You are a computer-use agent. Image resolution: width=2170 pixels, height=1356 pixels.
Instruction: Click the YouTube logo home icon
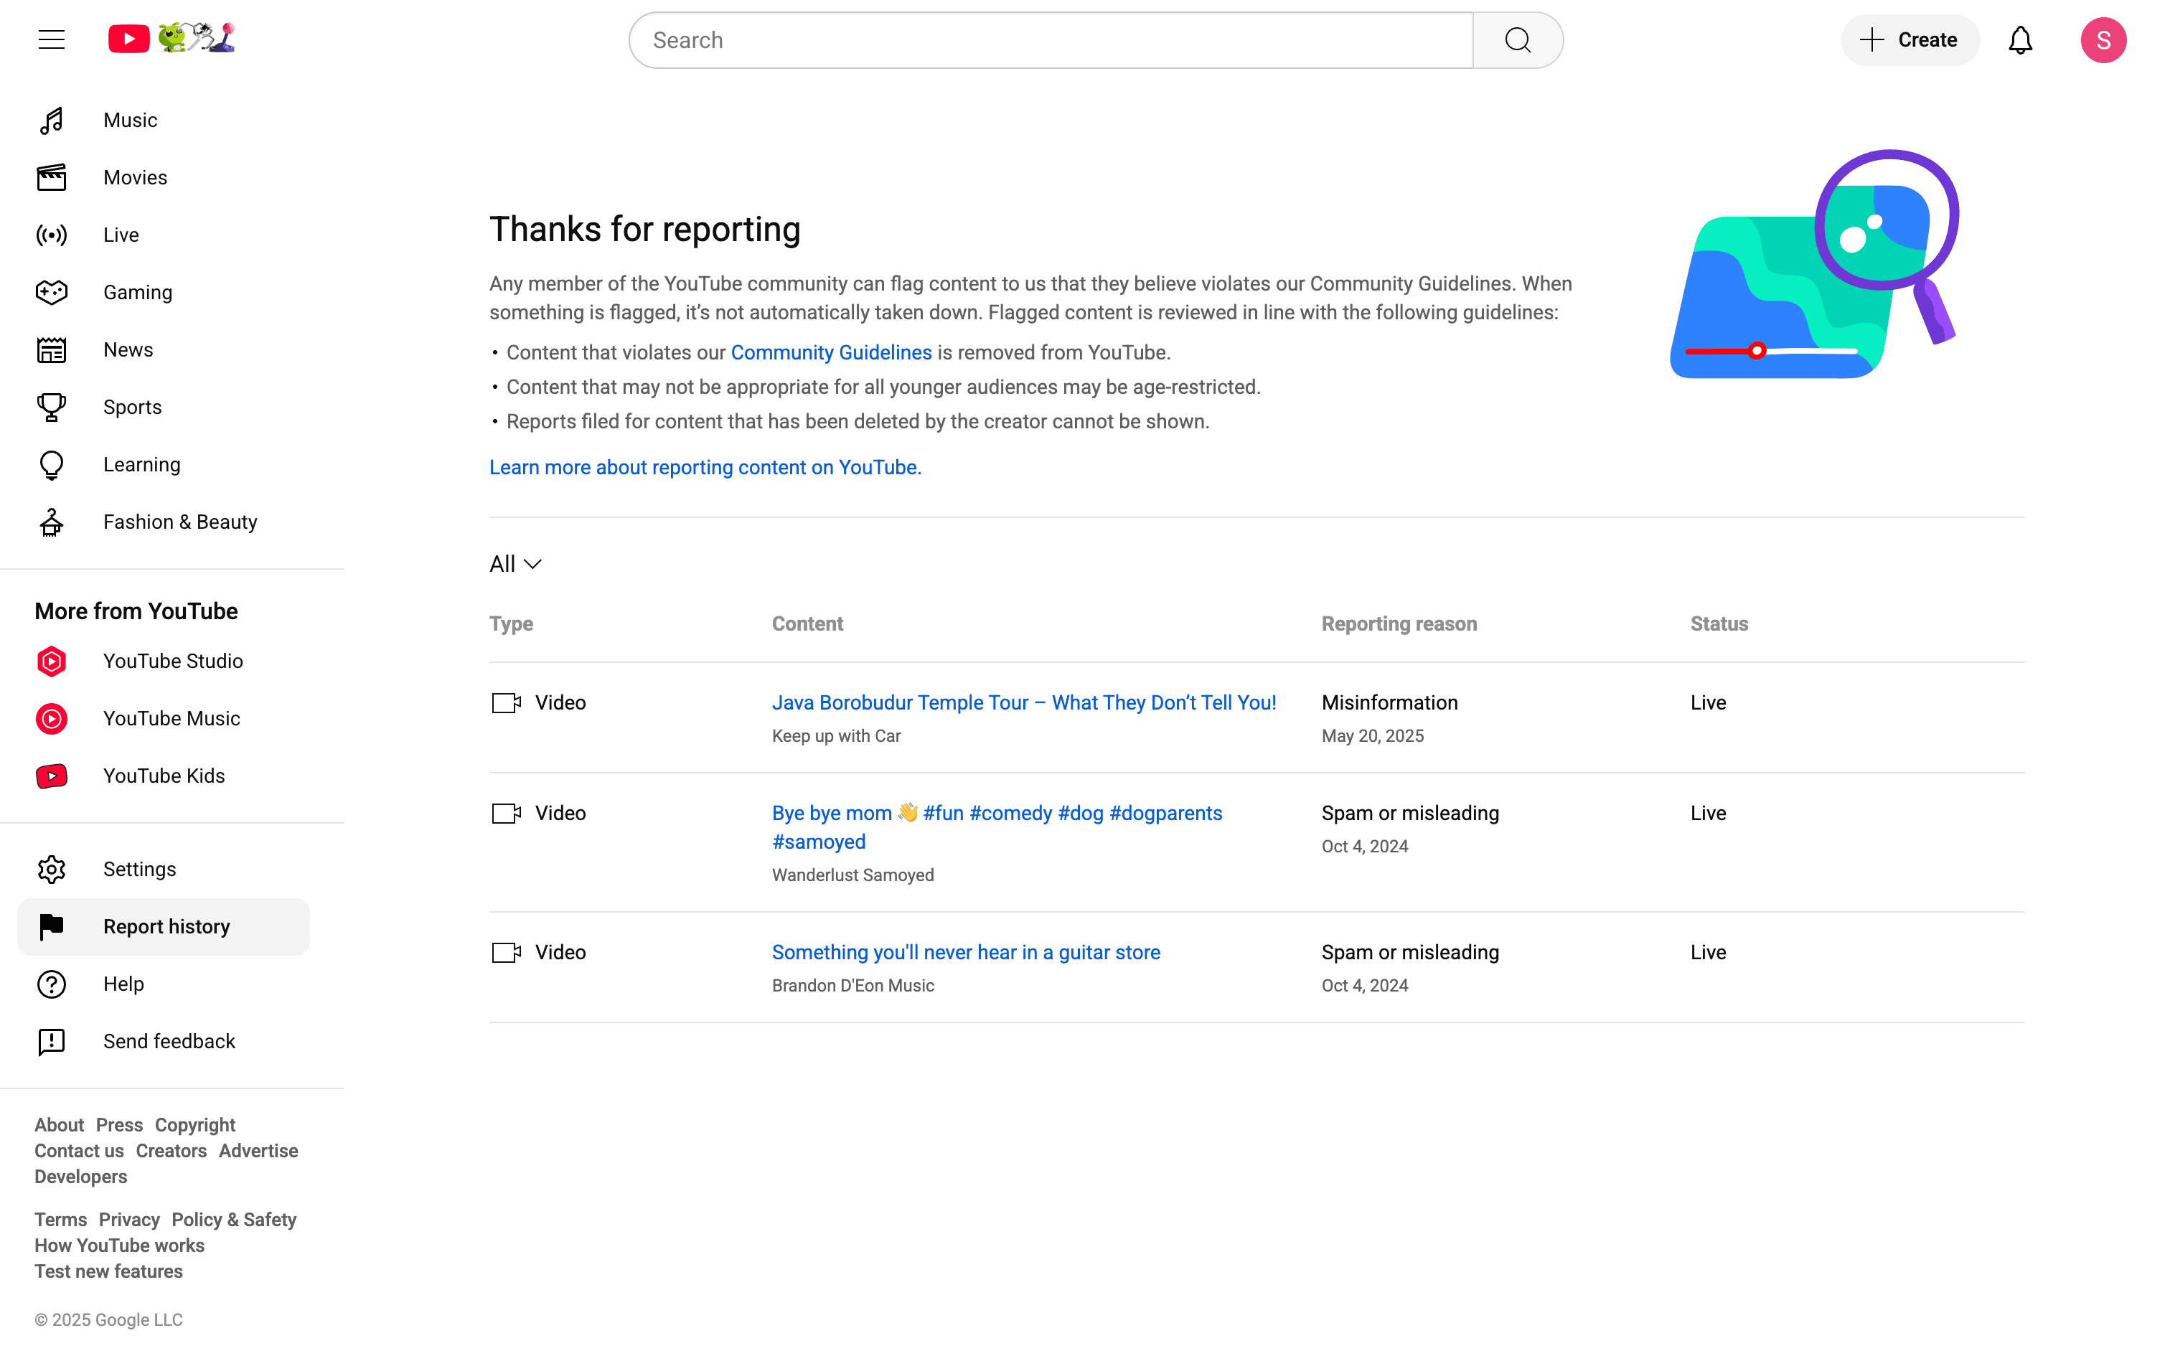click(x=129, y=39)
